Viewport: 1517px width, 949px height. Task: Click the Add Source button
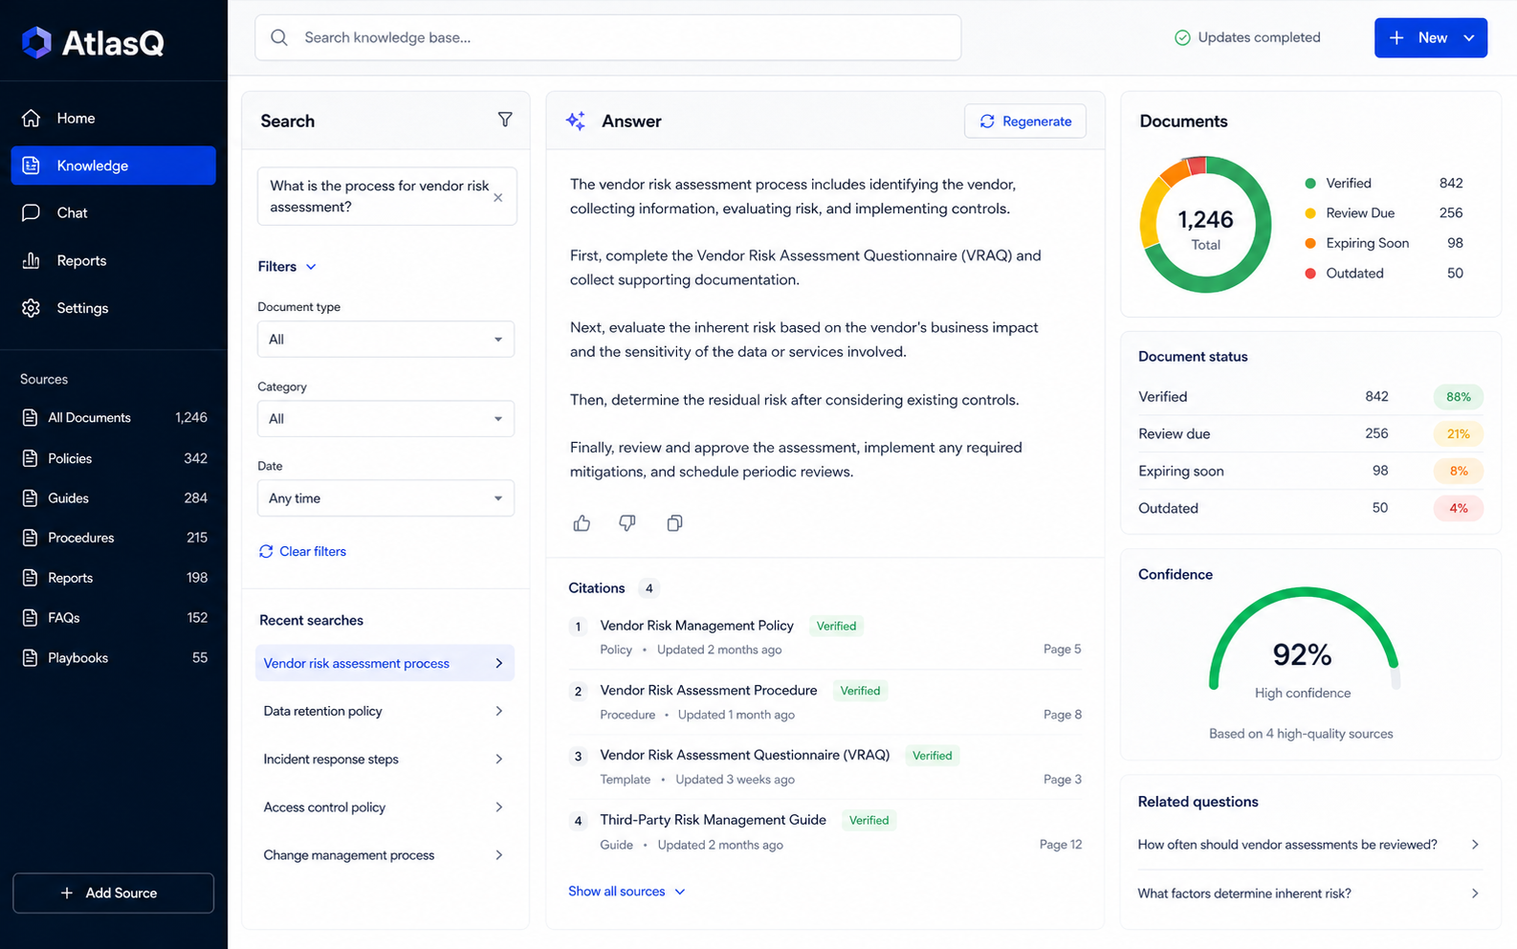tap(113, 893)
